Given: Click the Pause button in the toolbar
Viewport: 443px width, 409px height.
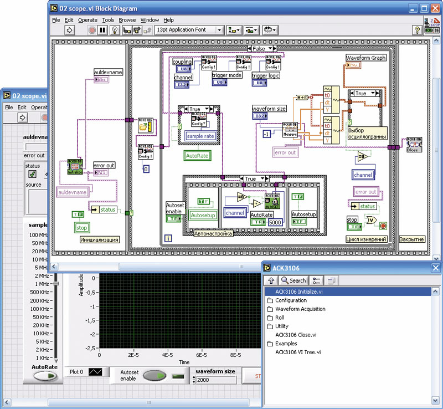Looking at the screenshot, I should (102, 30).
